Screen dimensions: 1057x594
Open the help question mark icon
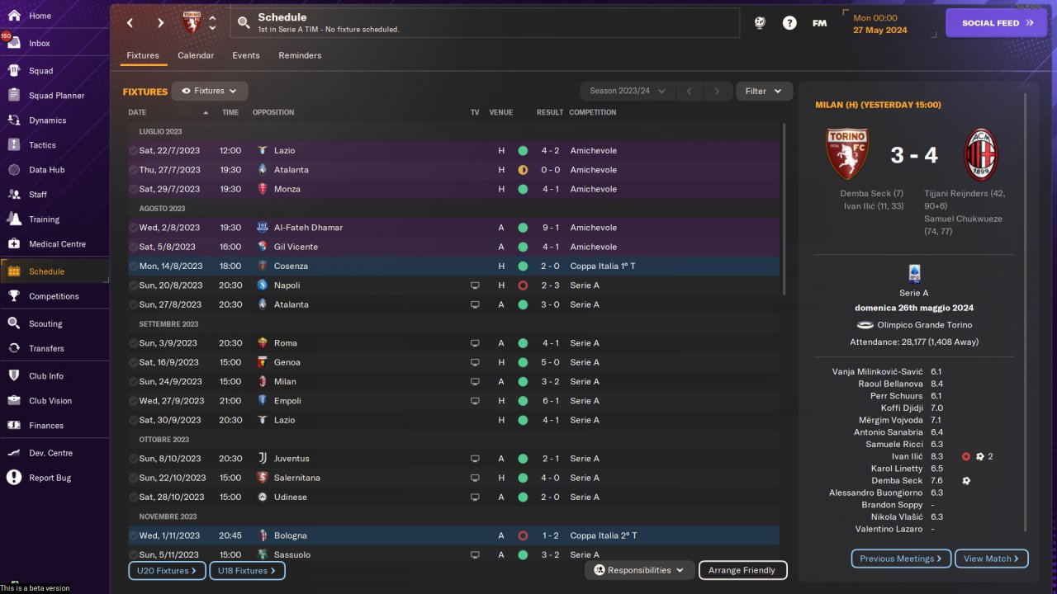(789, 23)
